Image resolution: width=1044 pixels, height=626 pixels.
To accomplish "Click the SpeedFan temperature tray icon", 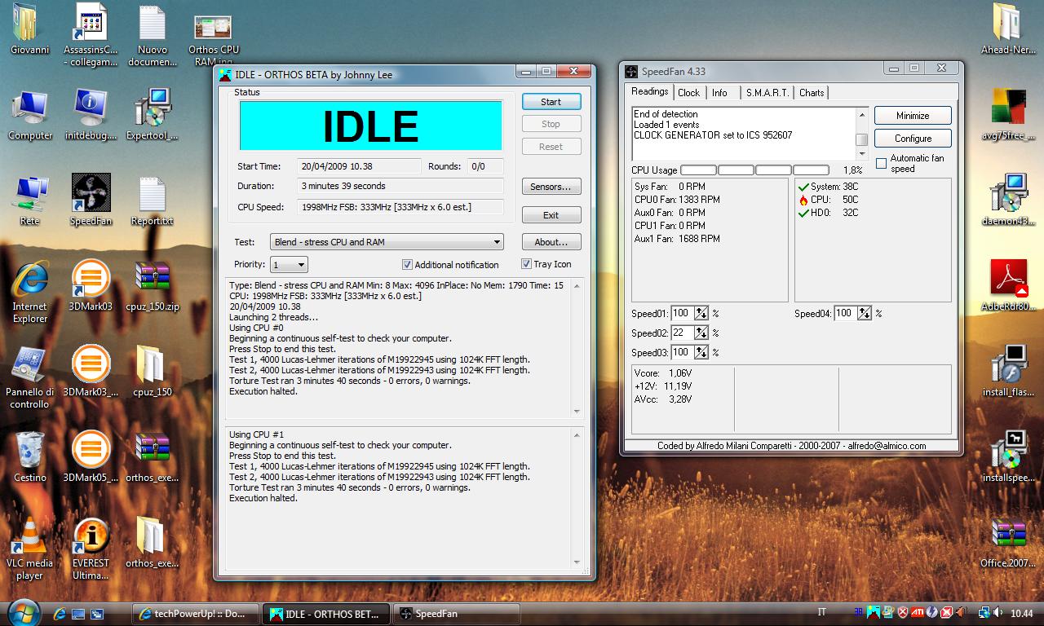I will [858, 612].
